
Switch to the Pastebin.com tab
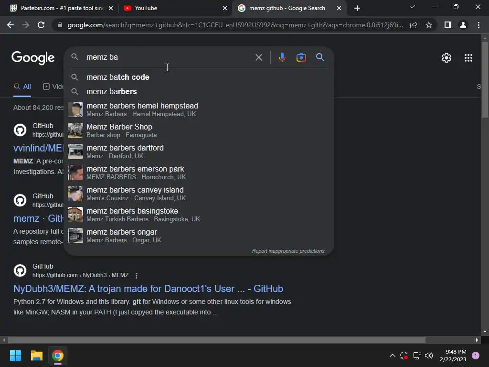pos(61,8)
